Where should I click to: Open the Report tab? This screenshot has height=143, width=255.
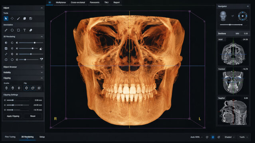pyautogui.click(x=117, y=2)
